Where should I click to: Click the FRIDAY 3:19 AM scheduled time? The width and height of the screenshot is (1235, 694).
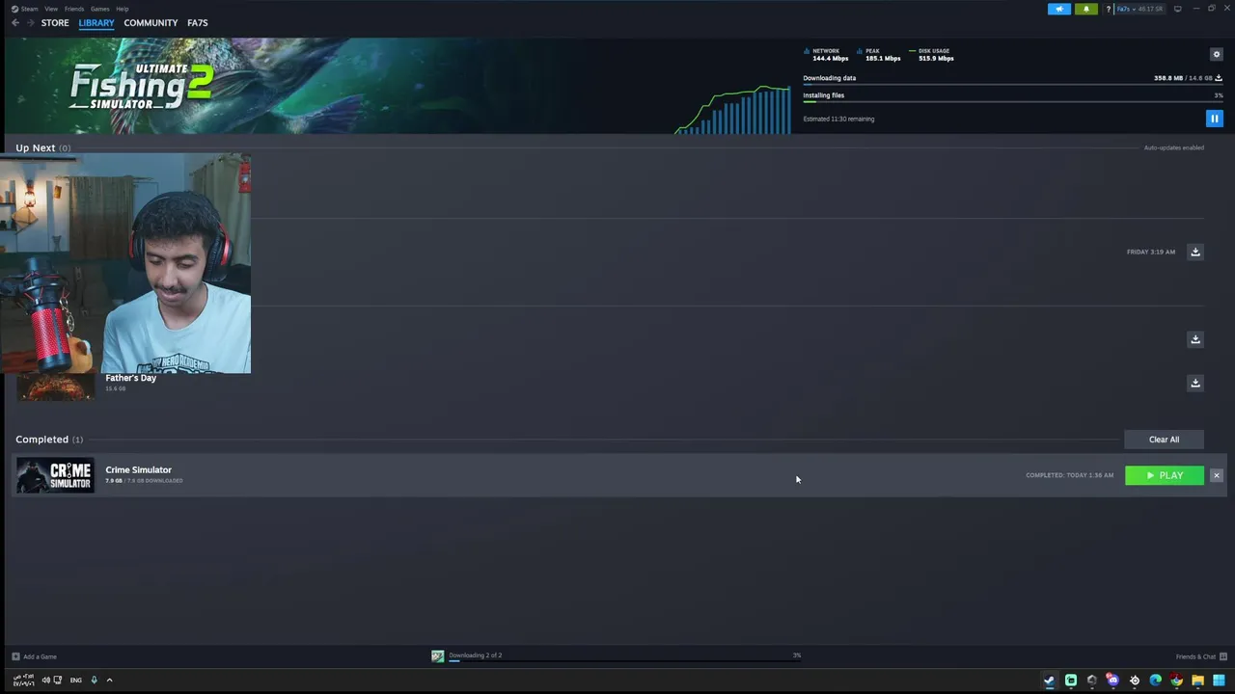(x=1151, y=252)
